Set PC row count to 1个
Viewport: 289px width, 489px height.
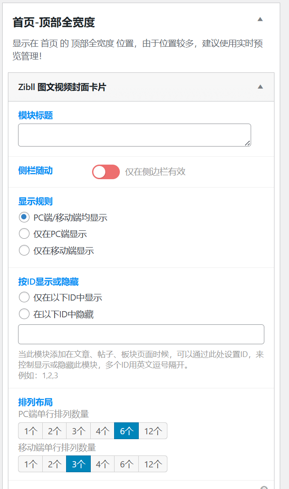coord(30,431)
